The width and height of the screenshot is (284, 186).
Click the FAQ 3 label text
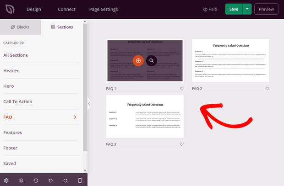click(x=111, y=144)
